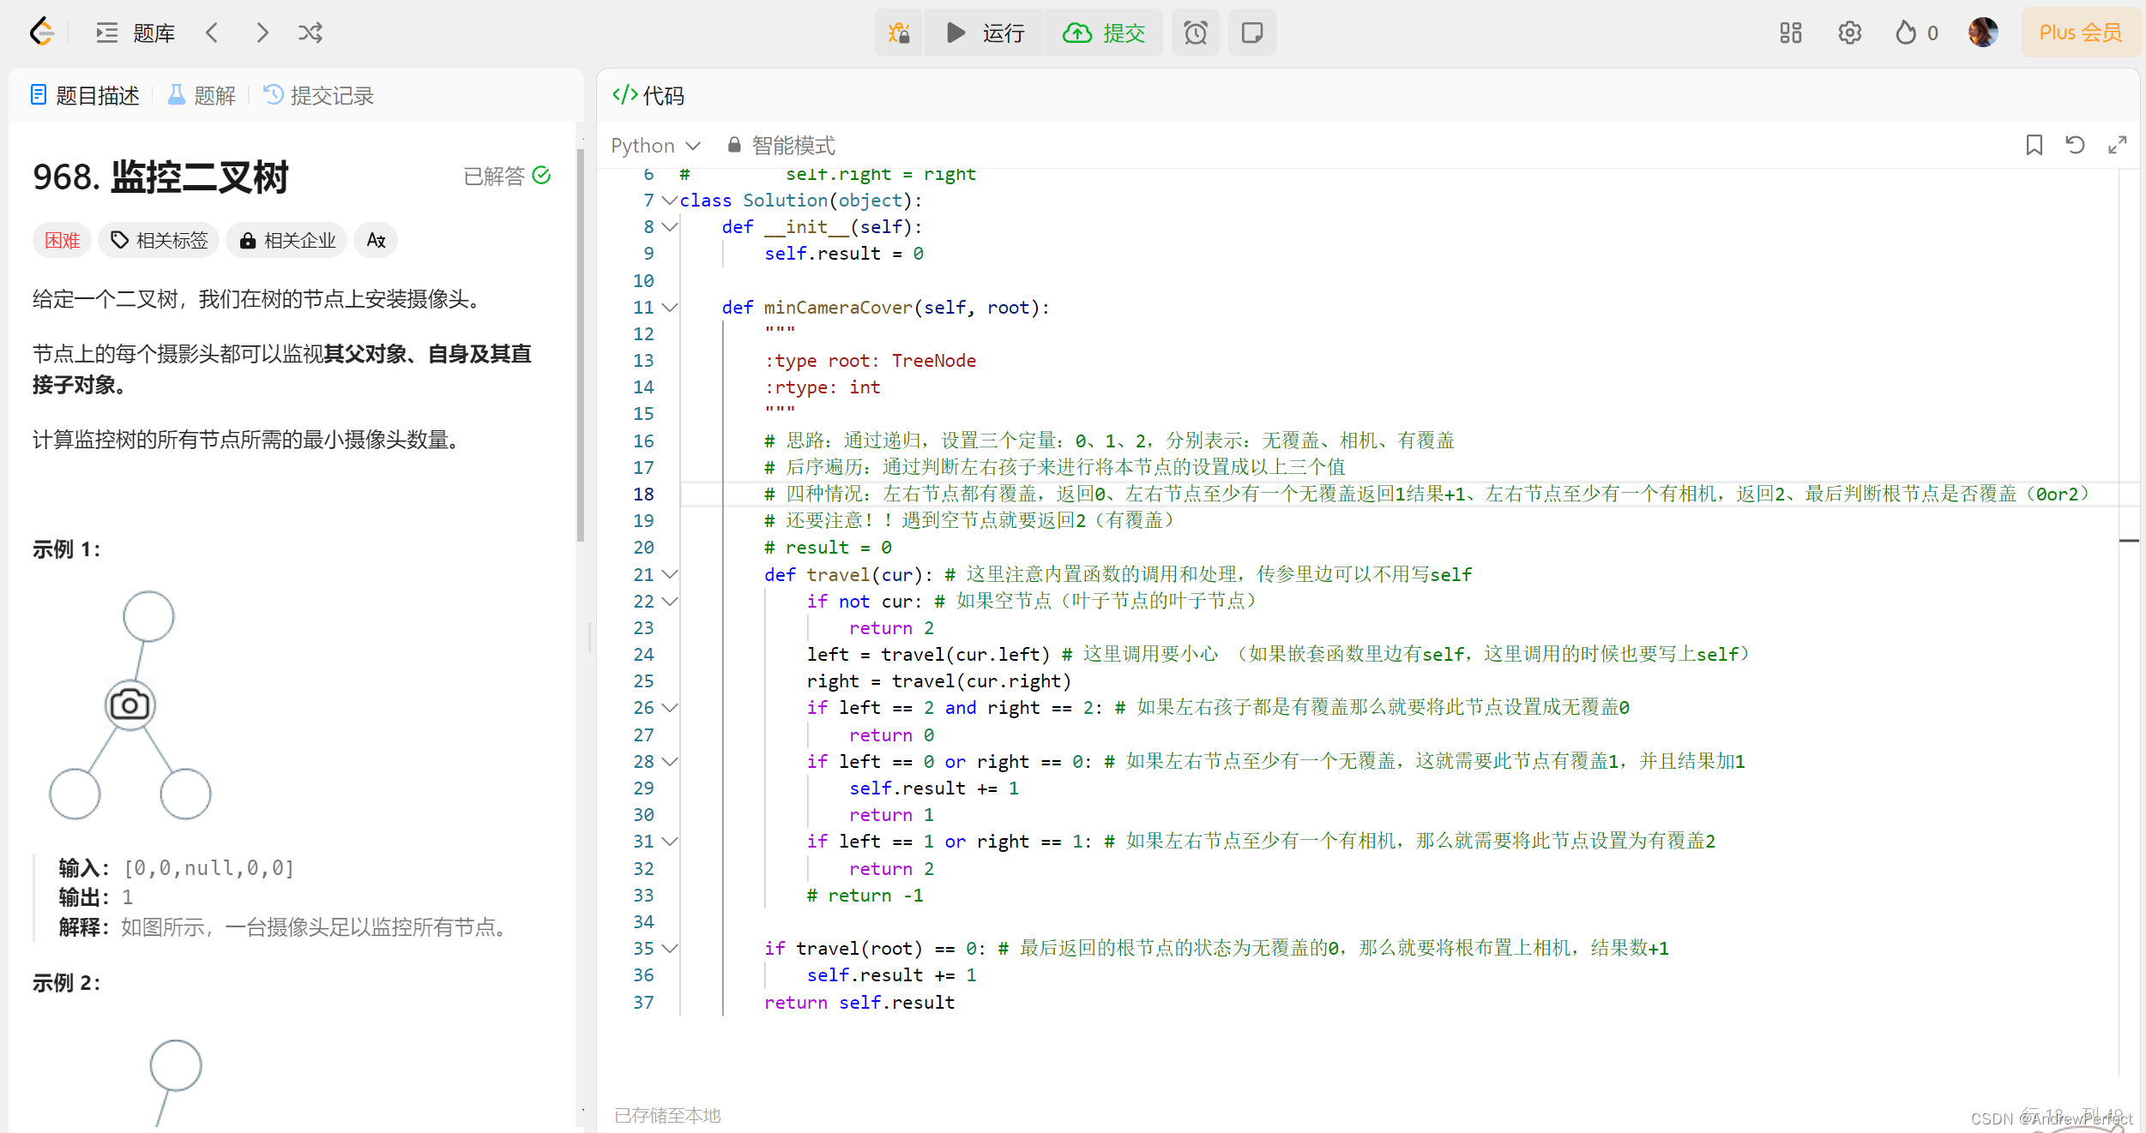Open the question timer icon
The height and width of the screenshot is (1133, 2146).
(x=1196, y=33)
